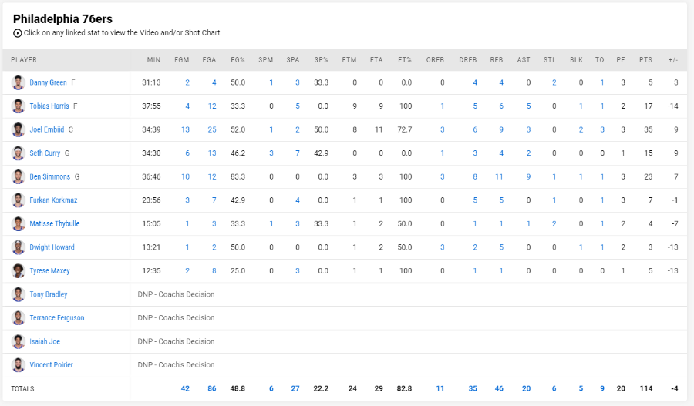This screenshot has height=406, width=694.
Task: View Joel Embiid's 13 field goals made
Action: (x=185, y=129)
